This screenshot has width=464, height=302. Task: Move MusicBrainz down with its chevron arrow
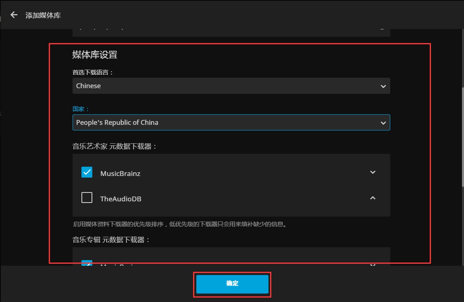point(372,172)
